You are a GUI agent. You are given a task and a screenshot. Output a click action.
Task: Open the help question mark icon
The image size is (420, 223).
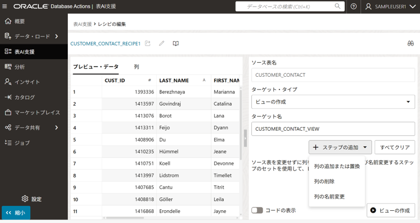[x=354, y=6]
